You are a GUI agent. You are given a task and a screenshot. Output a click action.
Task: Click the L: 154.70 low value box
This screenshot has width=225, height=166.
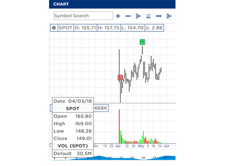click(x=132, y=28)
